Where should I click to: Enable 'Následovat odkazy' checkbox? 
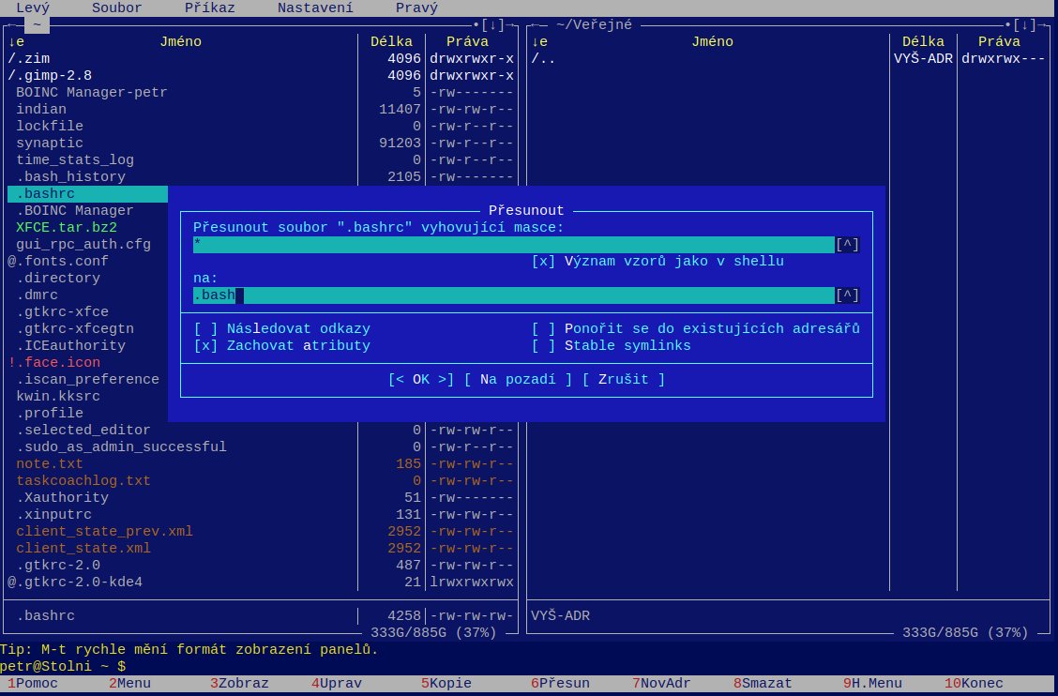tap(206, 329)
